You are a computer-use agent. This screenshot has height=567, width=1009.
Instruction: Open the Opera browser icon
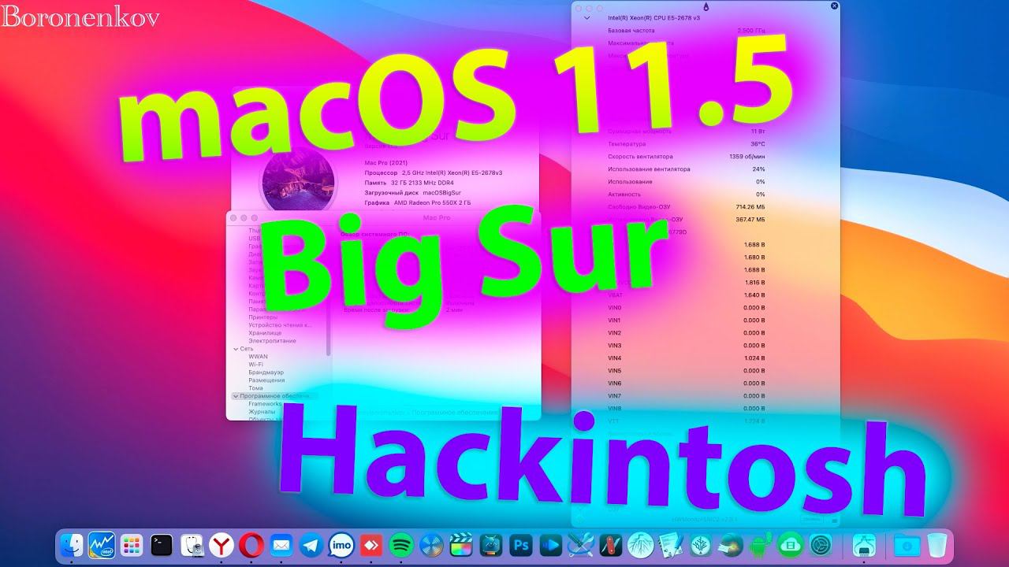(x=251, y=545)
